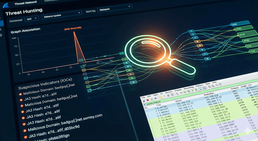The height and width of the screenshot is (141, 258).
Task: Find a packet with the small magnifier icon
Action: coord(177,93)
